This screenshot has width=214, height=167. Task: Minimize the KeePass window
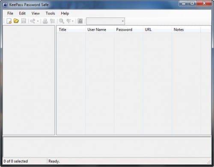[184, 3]
